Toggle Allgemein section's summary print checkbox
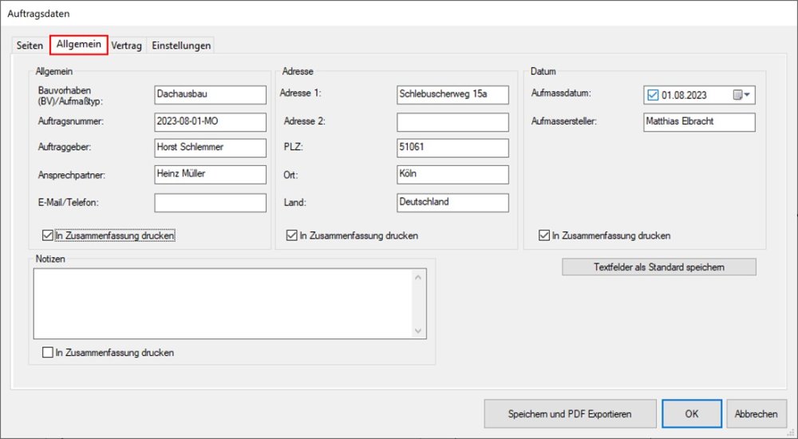Viewport: 798px width, 439px height. click(x=48, y=235)
